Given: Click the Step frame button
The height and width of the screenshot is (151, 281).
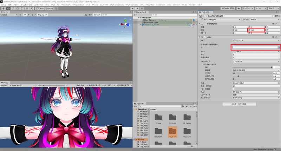Looking at the screenshot, I should (x=142, y=8).
